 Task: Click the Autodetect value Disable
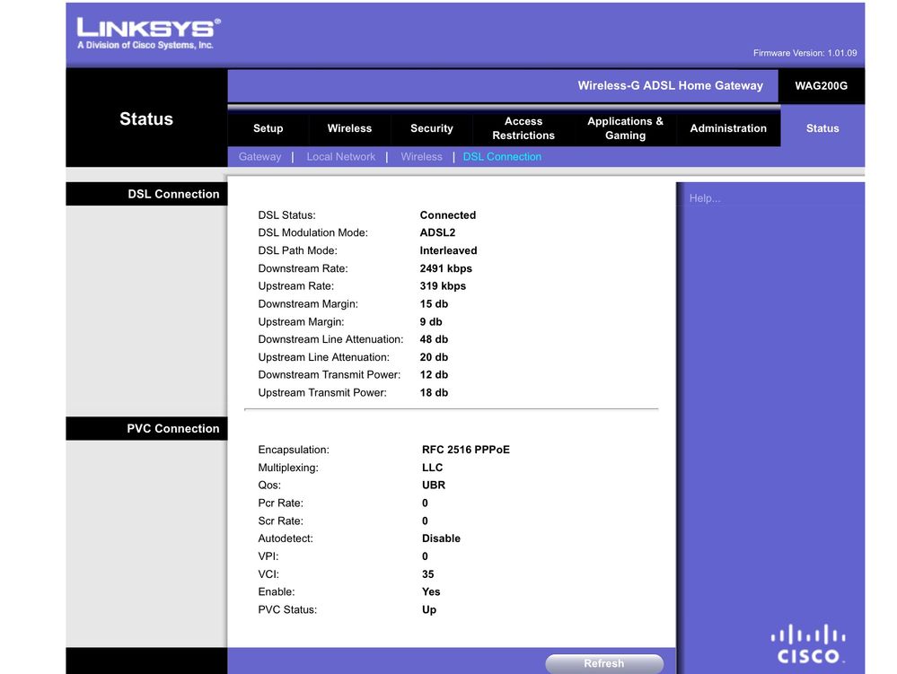(441, 538)
